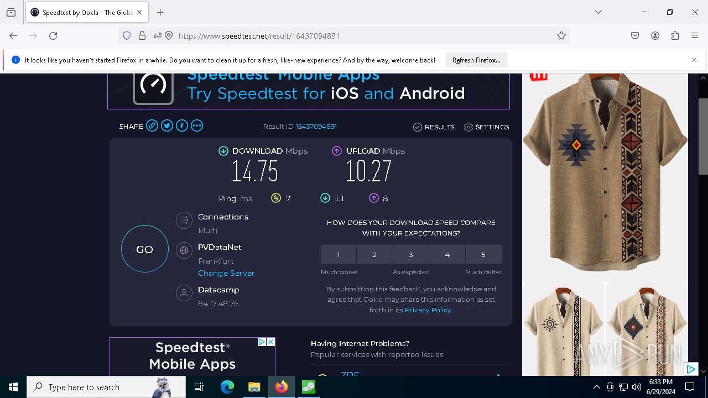Click Firefox back arrow

pyautogui.click(x=13, y=35)
